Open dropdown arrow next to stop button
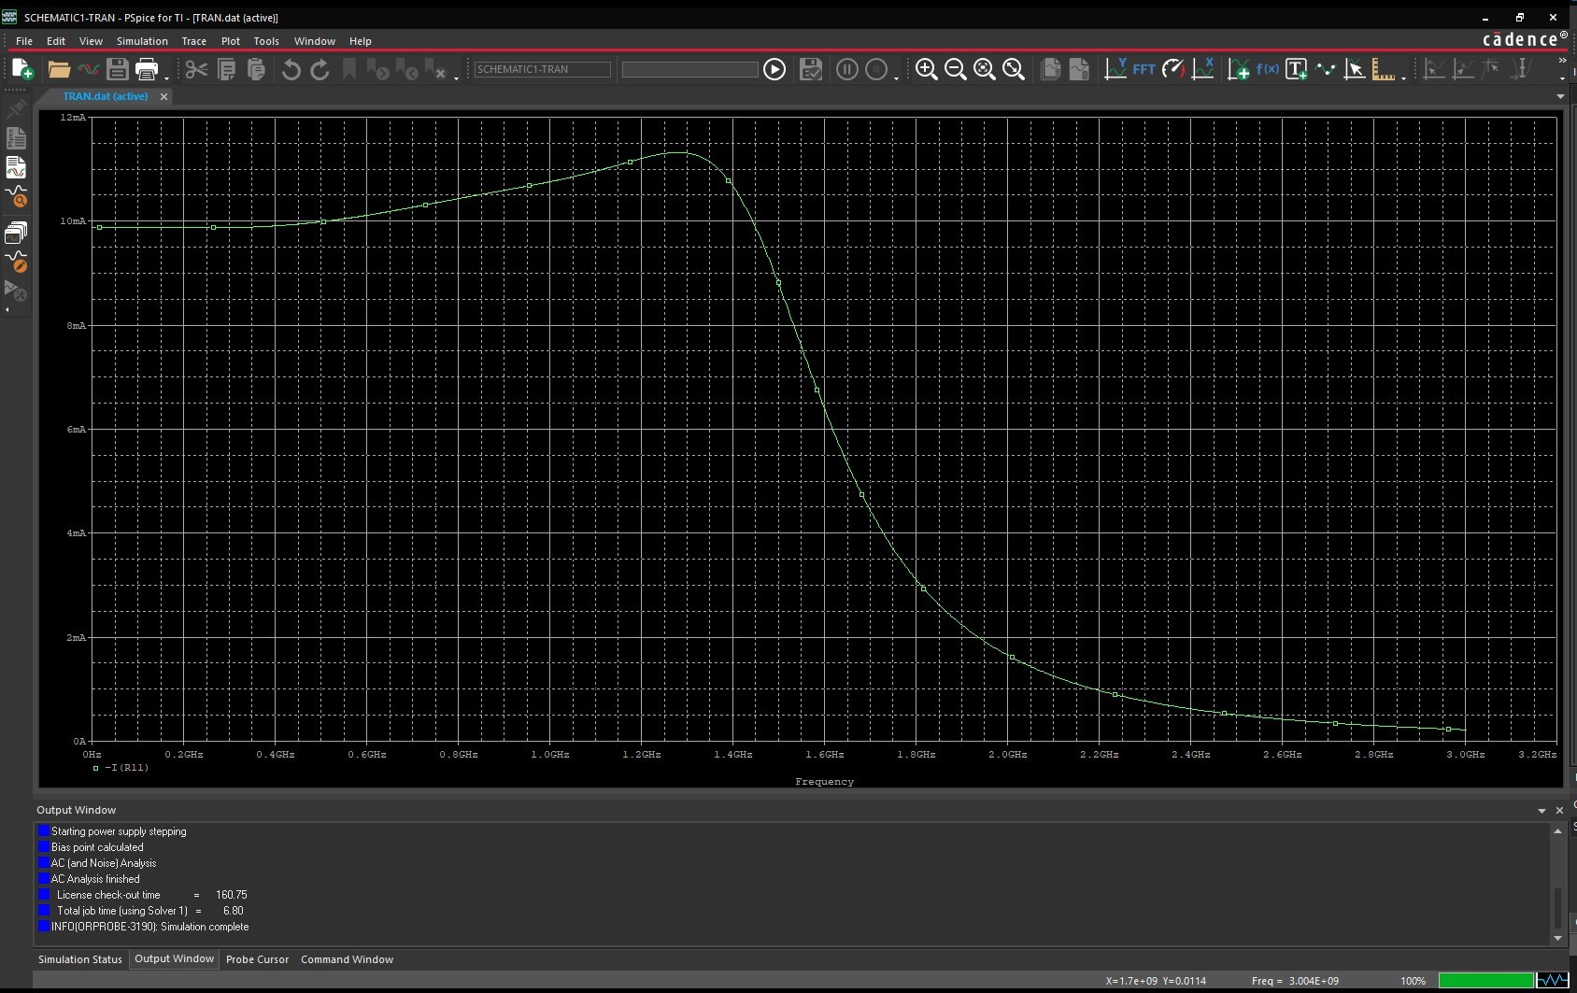Screen dimensions: 1577x993 click(x=896, y=78)
